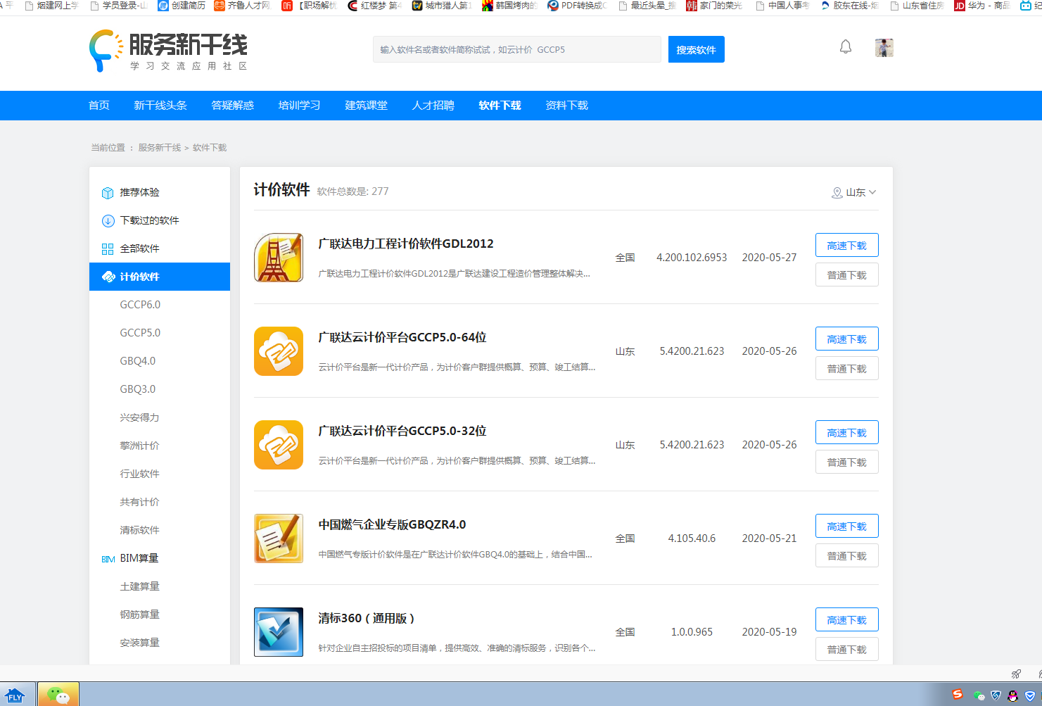Click 普通下载 for GCCP5.0-32位
This screenshot has width=1042, height=706.
(847, 462)
